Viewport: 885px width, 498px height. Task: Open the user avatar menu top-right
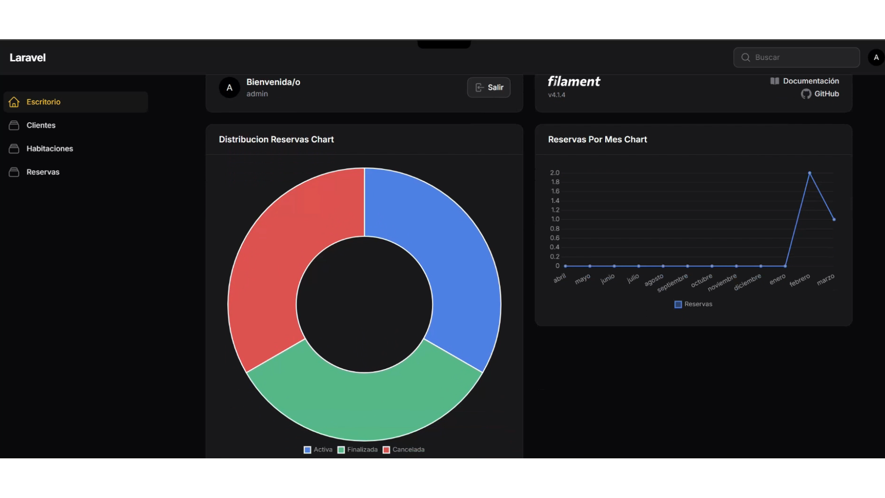click(x=876, y=58)
